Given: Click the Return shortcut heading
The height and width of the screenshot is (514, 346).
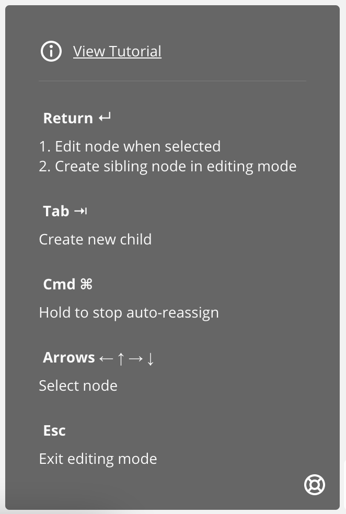Looking at the screenshot, I should (68, 118).
